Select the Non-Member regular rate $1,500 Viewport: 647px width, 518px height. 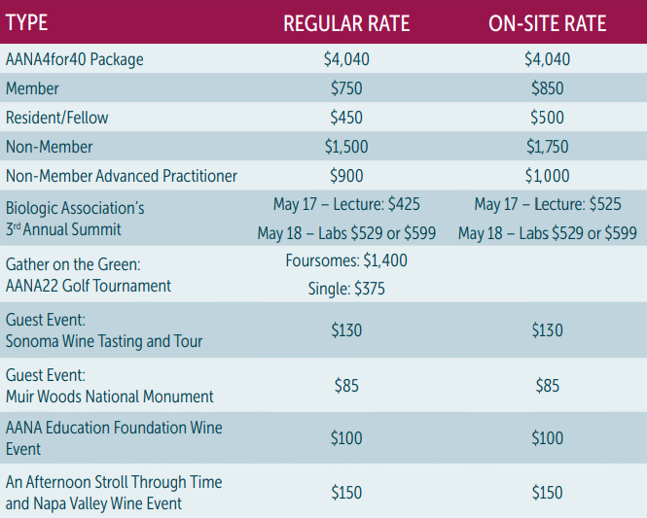click(x=346, y=147)
